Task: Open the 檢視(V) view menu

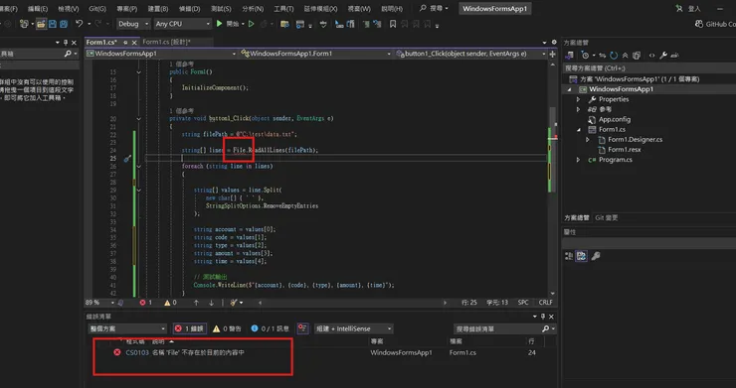Action: [68, 8]
